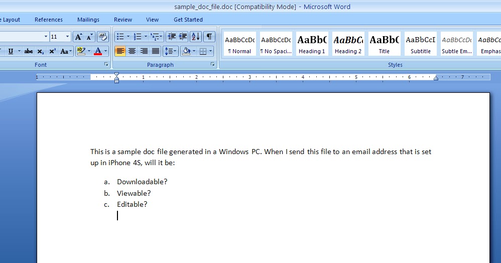Increase the paragraph indent
The height and width of the screenshot is (263, 501).
point(183,37)
